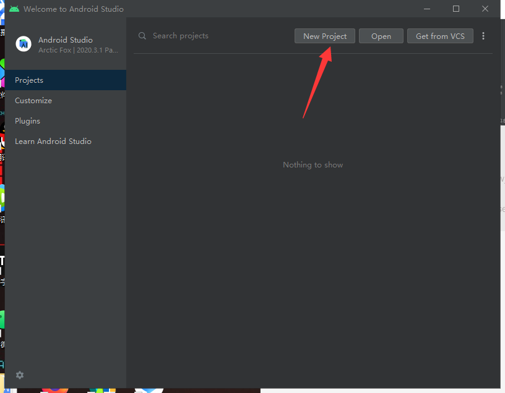Open the Plugins tab
Image resolution: width=505 pixels, height=393 pixels.
[66, 121]
